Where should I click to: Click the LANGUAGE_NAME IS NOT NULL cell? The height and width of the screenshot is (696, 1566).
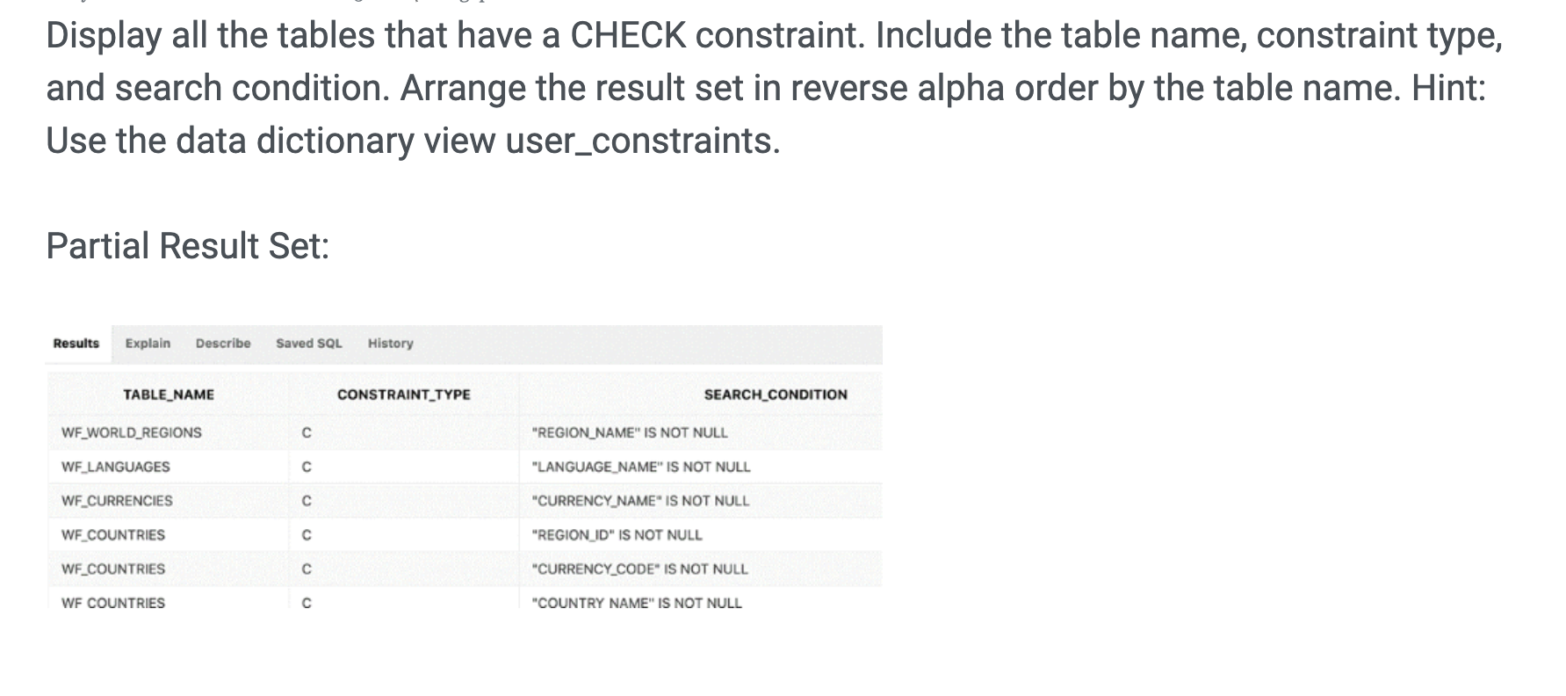click(642, 467)
